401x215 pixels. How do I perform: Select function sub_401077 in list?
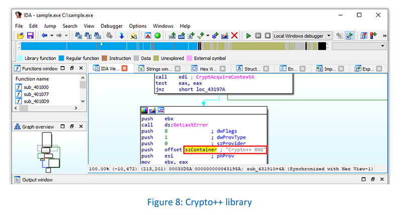coord(36,94)
